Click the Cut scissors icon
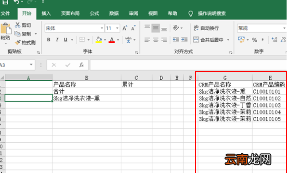 (17, 25)
